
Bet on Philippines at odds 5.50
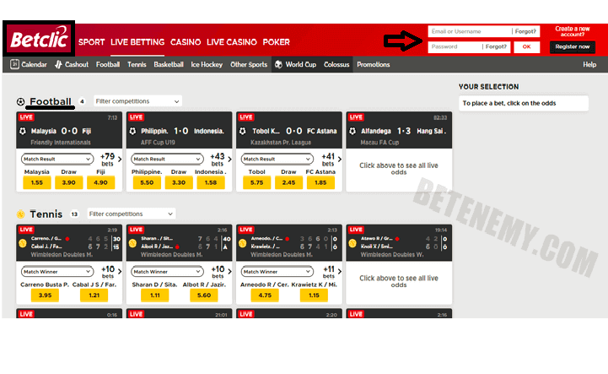[x=147, y=182]
